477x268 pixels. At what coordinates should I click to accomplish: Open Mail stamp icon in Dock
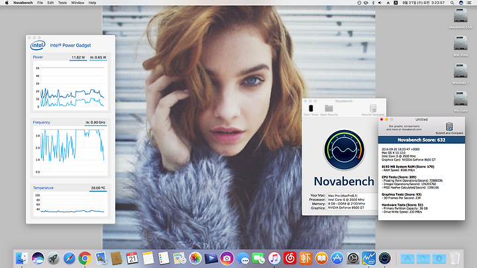(101, 258)
